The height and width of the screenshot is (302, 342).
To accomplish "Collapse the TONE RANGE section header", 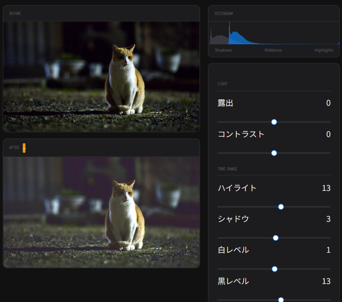I will tap(227, 169).
